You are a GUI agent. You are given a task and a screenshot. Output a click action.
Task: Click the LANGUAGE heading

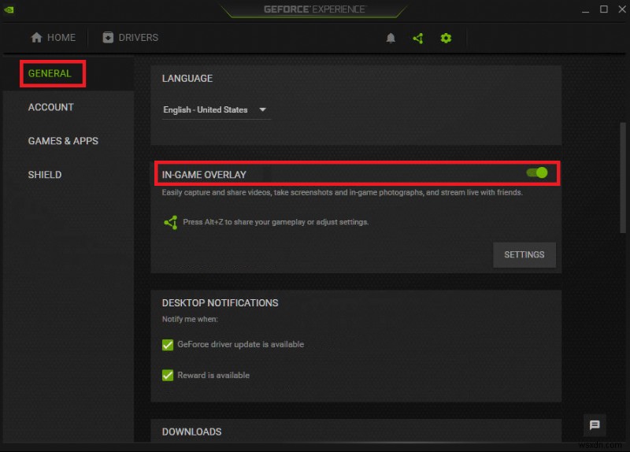(x=187, y=78)
